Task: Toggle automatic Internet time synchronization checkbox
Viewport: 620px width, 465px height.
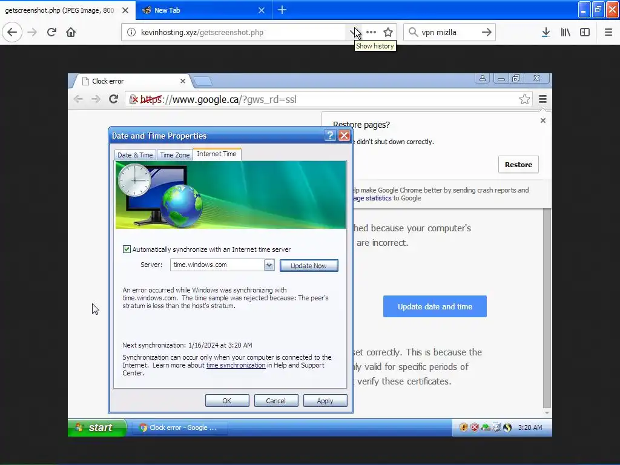Action: [x=127, y=249]
